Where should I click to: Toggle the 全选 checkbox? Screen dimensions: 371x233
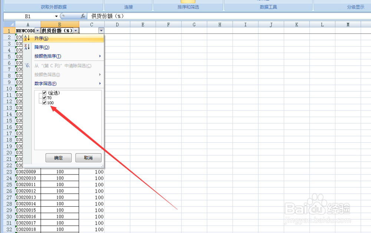pyautogui.click(x=44, y=93)
